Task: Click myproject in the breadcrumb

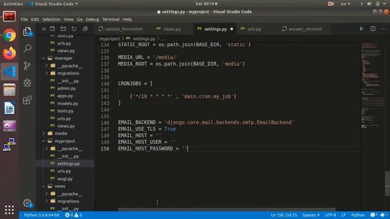Action: [110, 39]
